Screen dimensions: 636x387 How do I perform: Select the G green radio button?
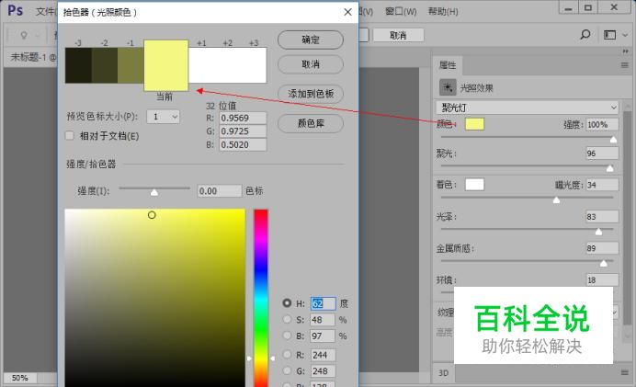pos(287,370)
